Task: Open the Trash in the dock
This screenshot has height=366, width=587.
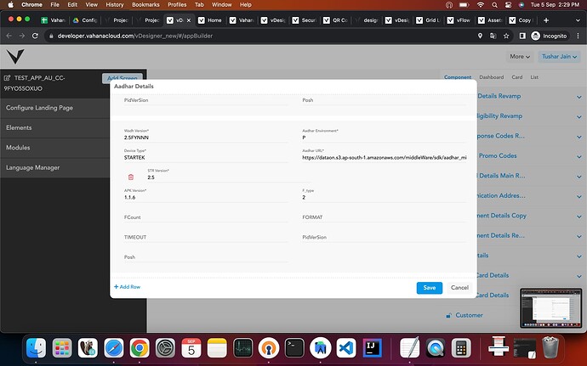Action: (x=550, y=347)
